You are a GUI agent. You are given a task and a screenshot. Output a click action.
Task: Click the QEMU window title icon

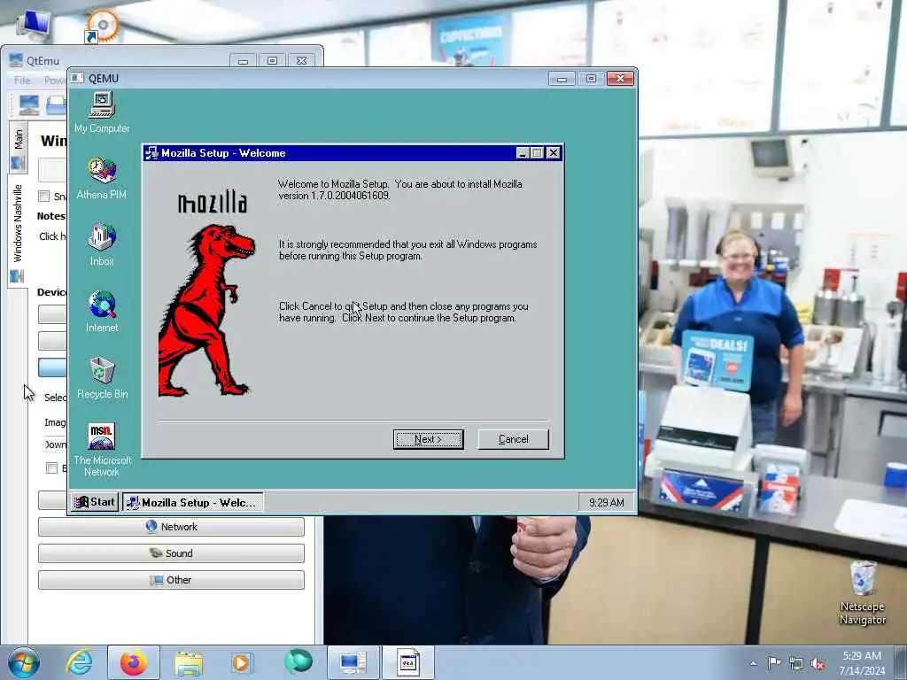coord(78,78)
